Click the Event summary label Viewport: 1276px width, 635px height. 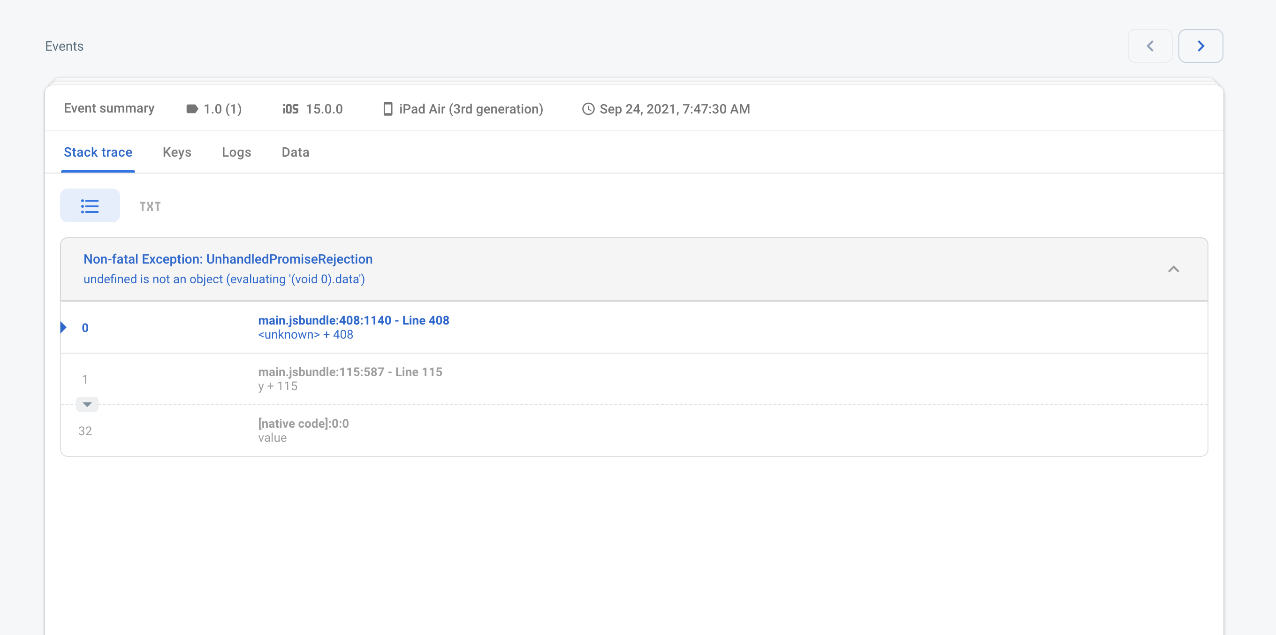(109, 108)
